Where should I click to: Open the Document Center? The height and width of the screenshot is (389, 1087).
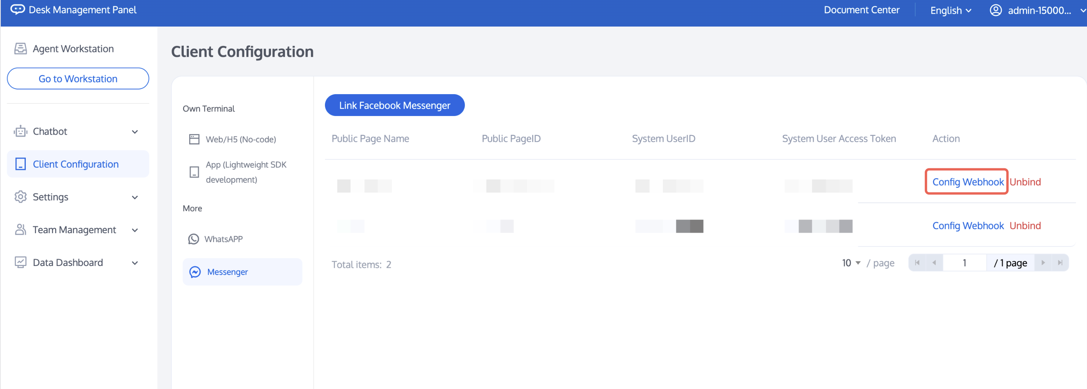click(861, 10)
